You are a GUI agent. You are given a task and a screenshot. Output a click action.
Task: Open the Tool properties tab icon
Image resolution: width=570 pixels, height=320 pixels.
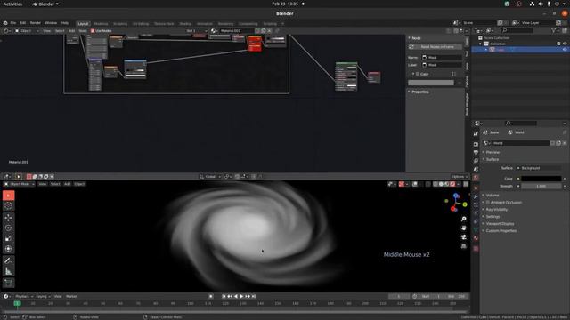[476, 134]
